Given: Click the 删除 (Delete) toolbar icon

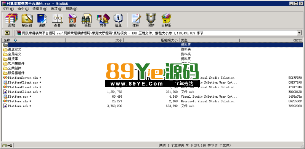Looking at the screenshot, I should point(72,20).
